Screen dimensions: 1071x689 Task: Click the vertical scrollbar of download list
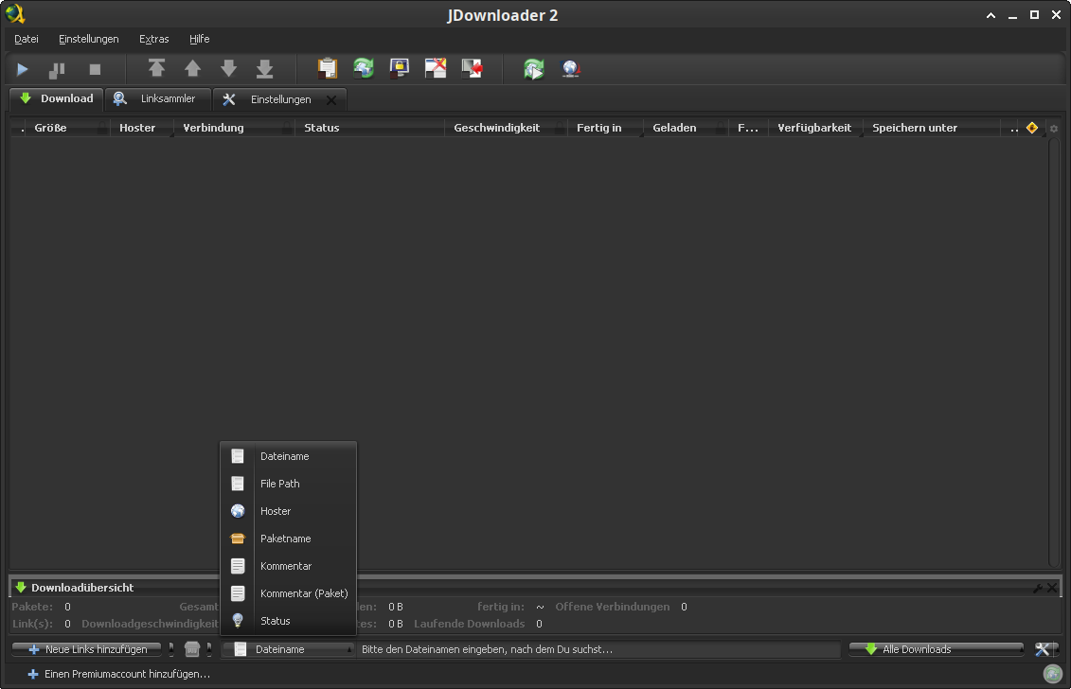click(x=1054, y=352)
